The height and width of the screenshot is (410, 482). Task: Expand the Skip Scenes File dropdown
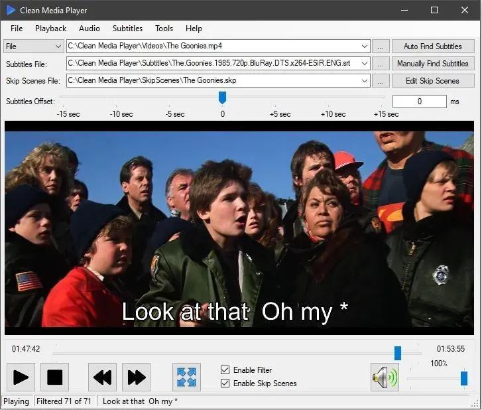pos(365,81)
